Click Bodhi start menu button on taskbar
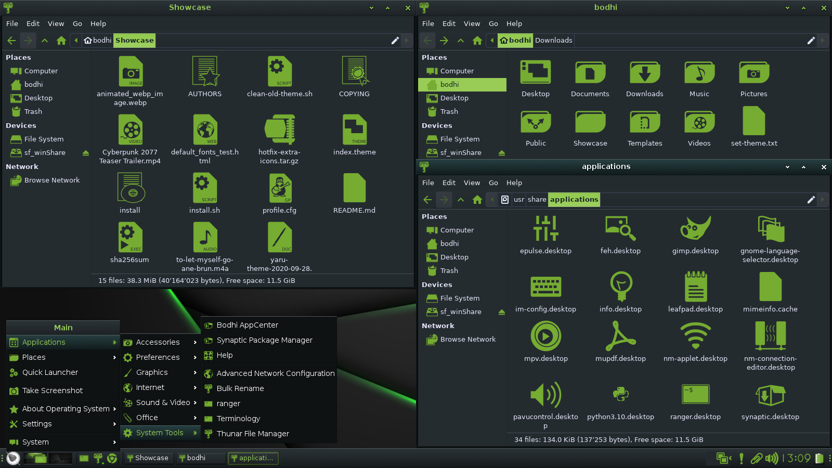This screenshot has height=468, width=832. pyautogui.click(x=13, y=458)
